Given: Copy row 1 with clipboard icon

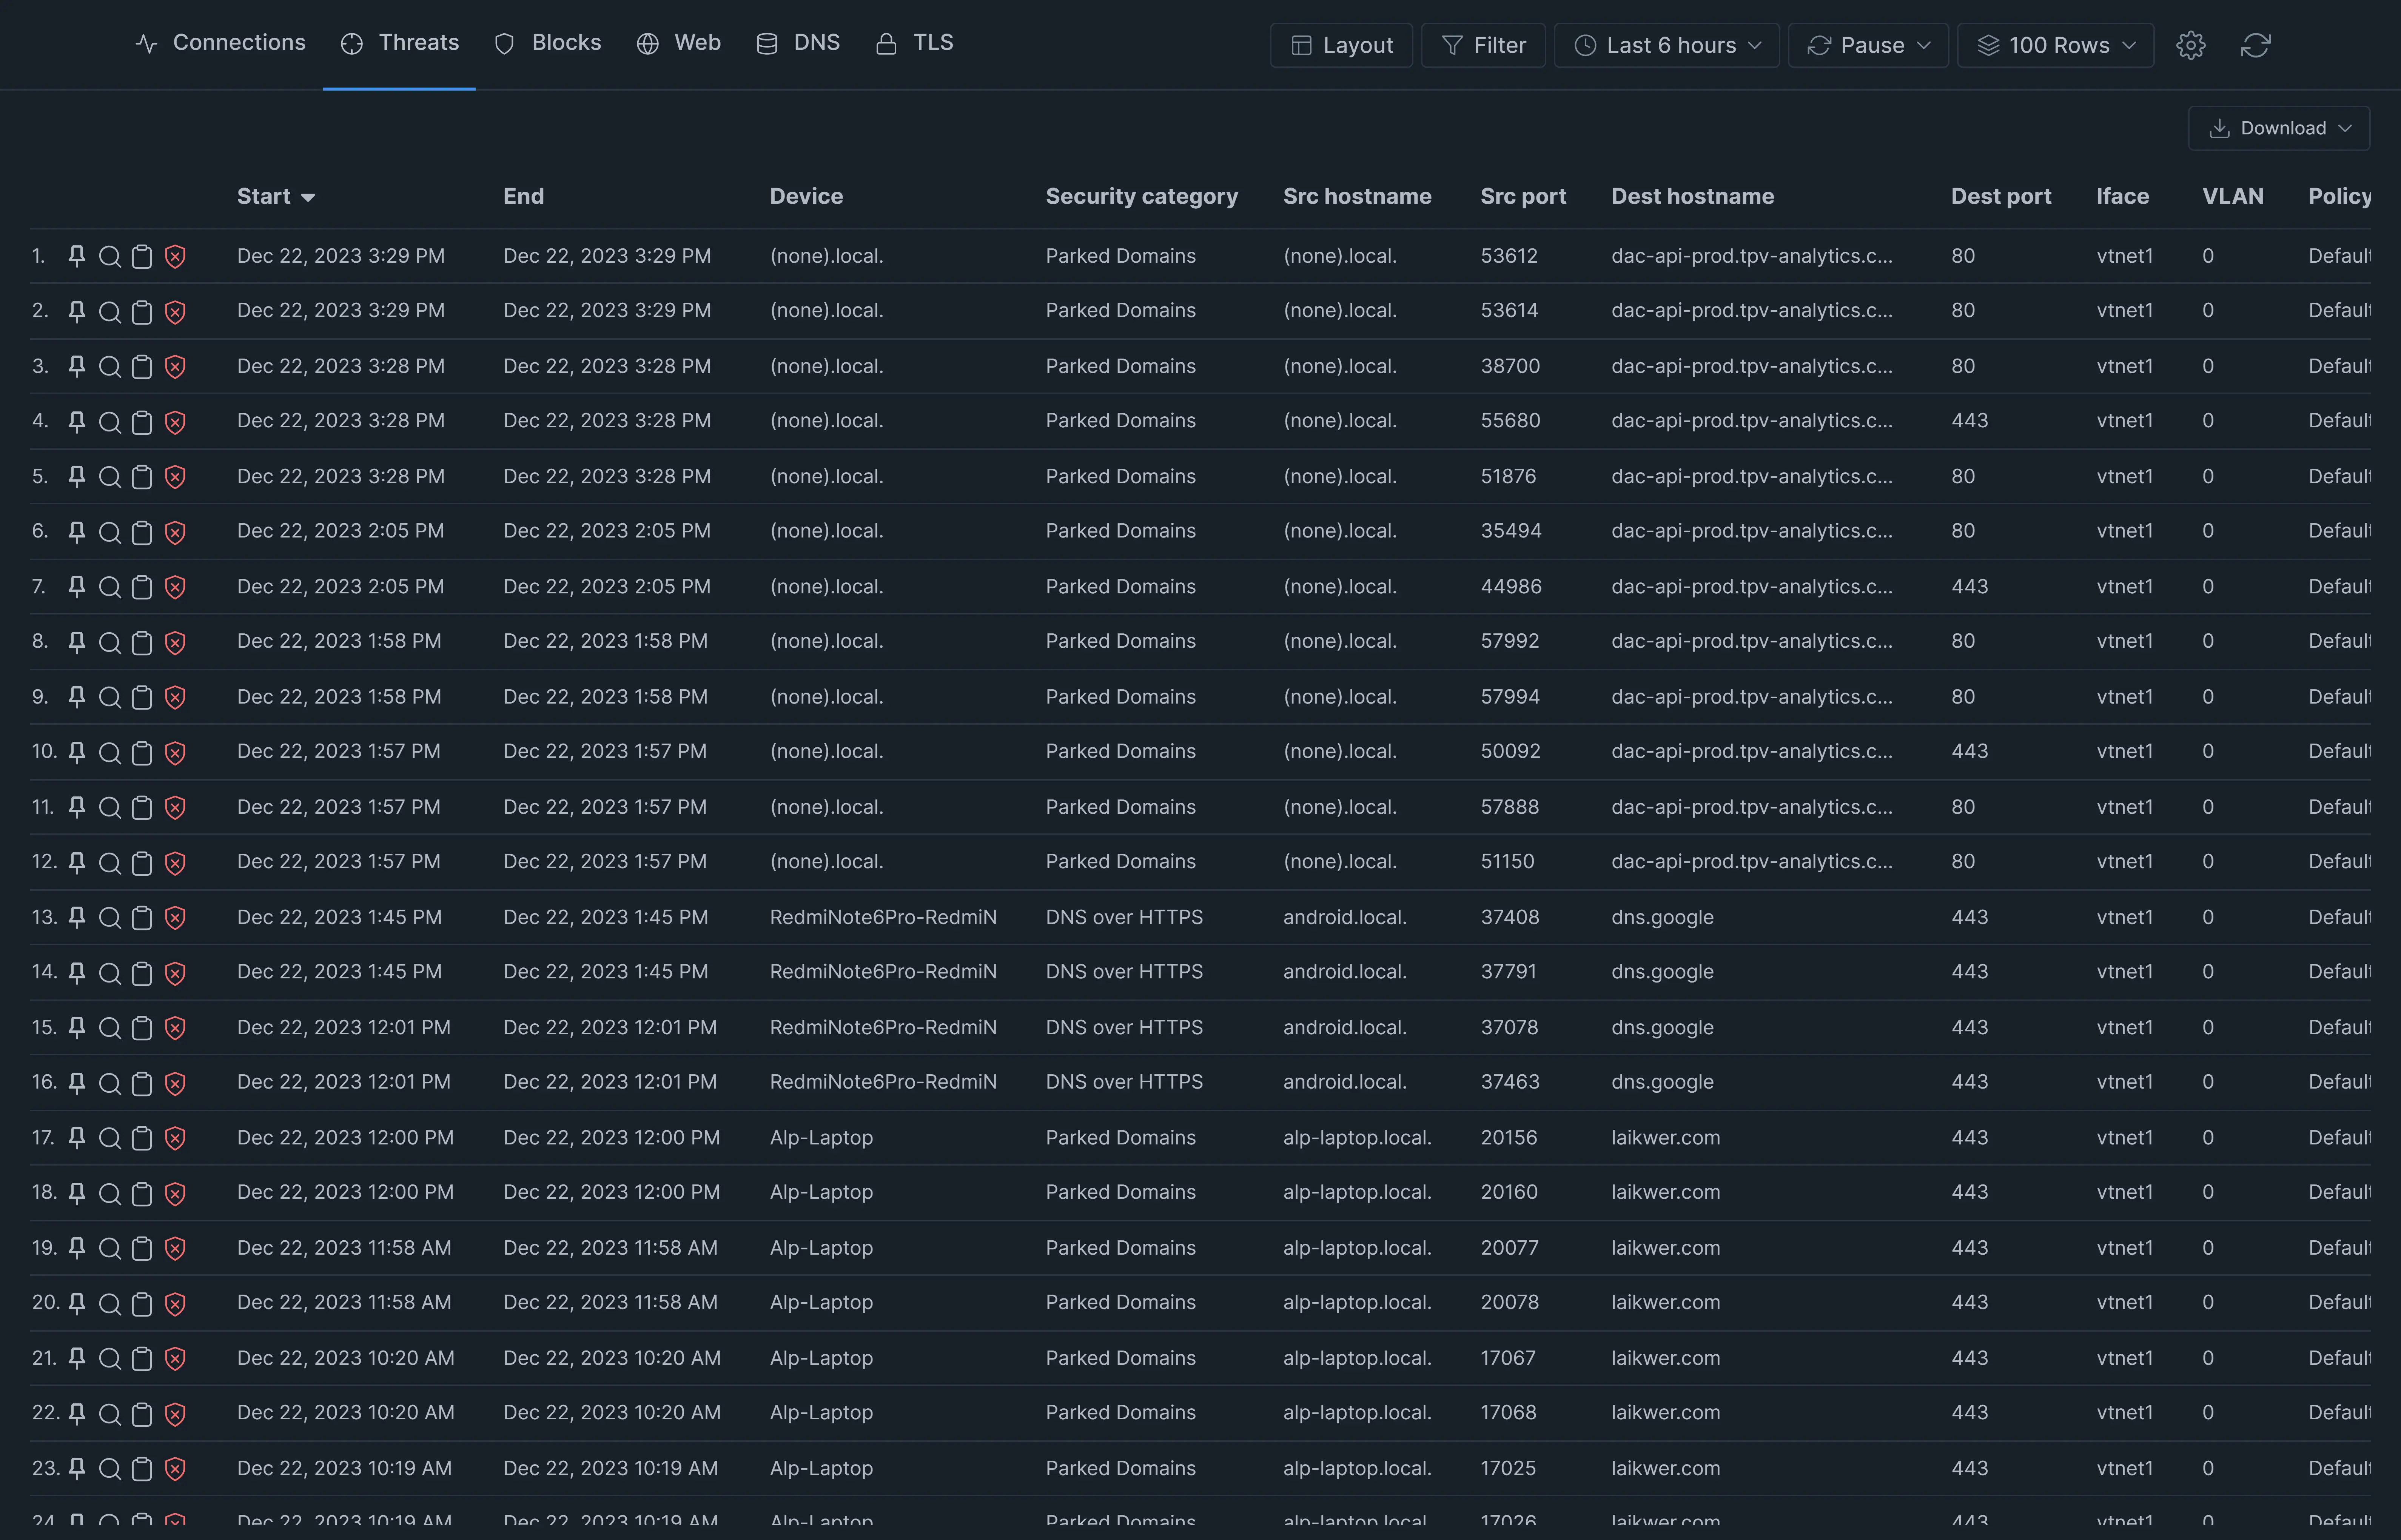Looking at the screenshot, I should tap(142, 257).
